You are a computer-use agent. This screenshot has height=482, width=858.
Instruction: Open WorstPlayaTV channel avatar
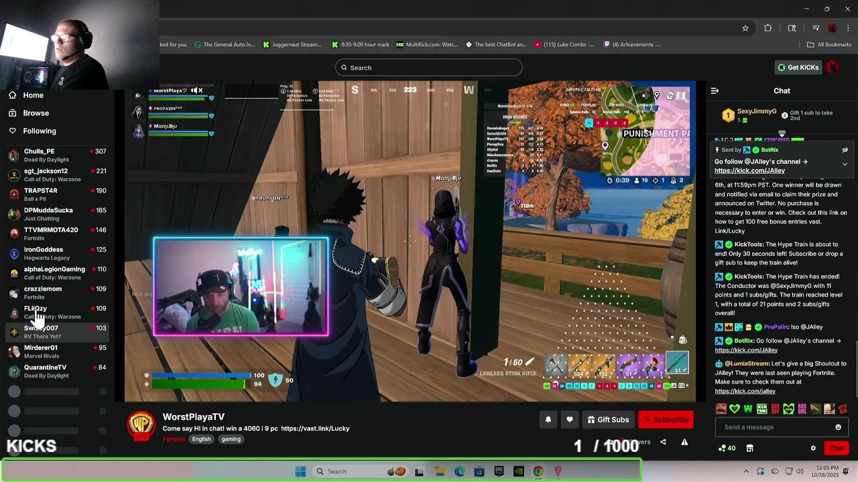142,426
